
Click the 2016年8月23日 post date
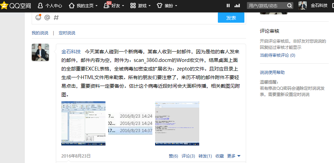[76, 156]
